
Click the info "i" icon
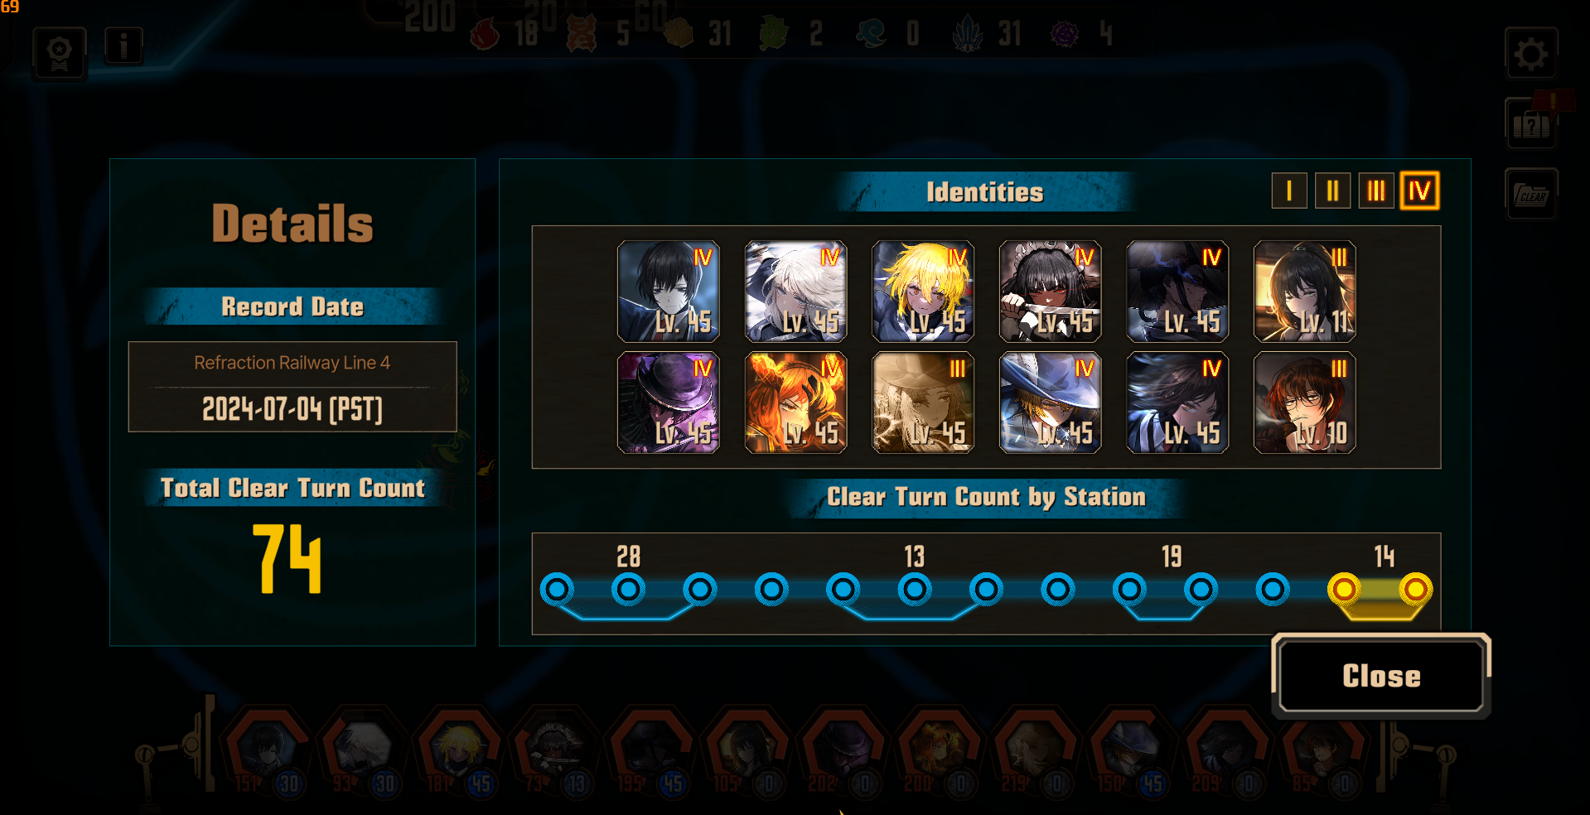click(124, 45)
